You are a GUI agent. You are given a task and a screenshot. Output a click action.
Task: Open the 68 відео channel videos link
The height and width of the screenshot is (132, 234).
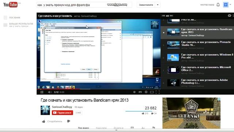point(79,107)
